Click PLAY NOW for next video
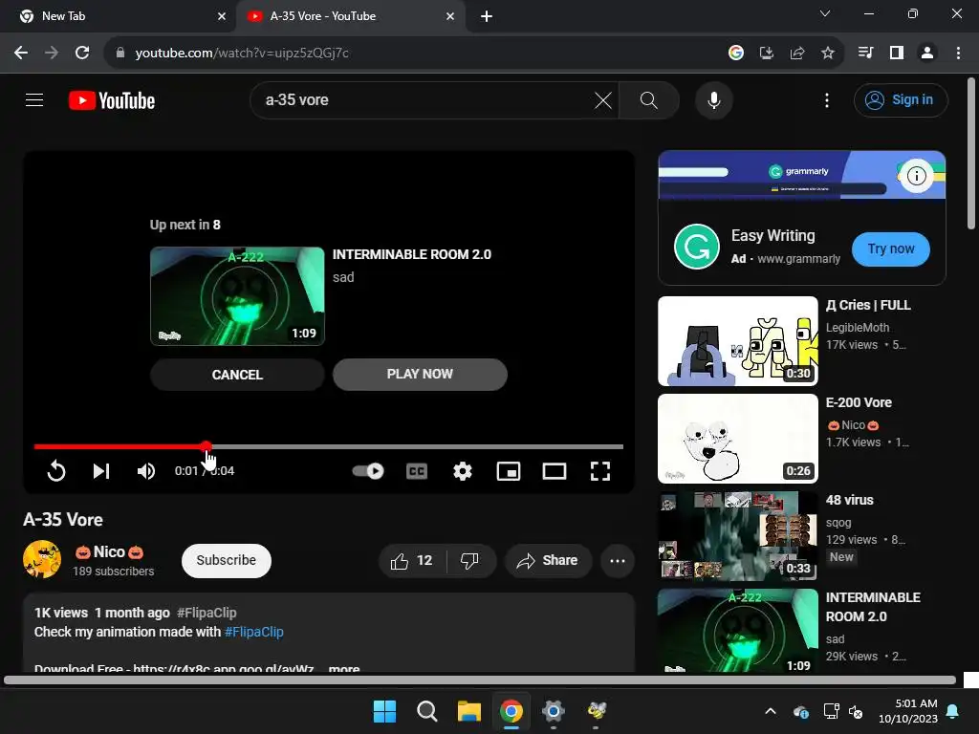 coord(420,374)
